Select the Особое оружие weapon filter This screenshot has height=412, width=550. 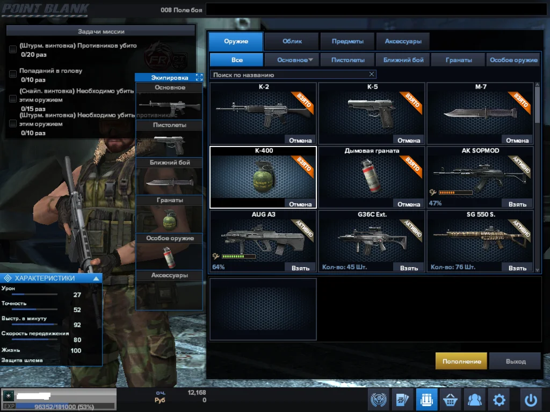point(513,60)
